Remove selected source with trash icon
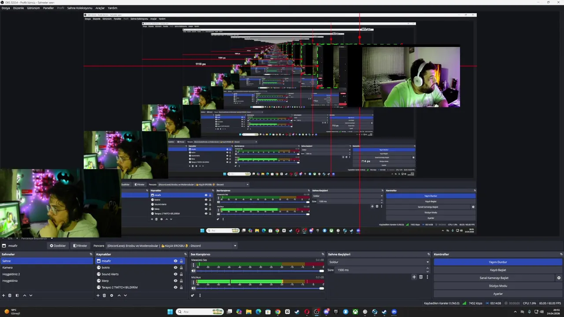 (x=104, y=295)
